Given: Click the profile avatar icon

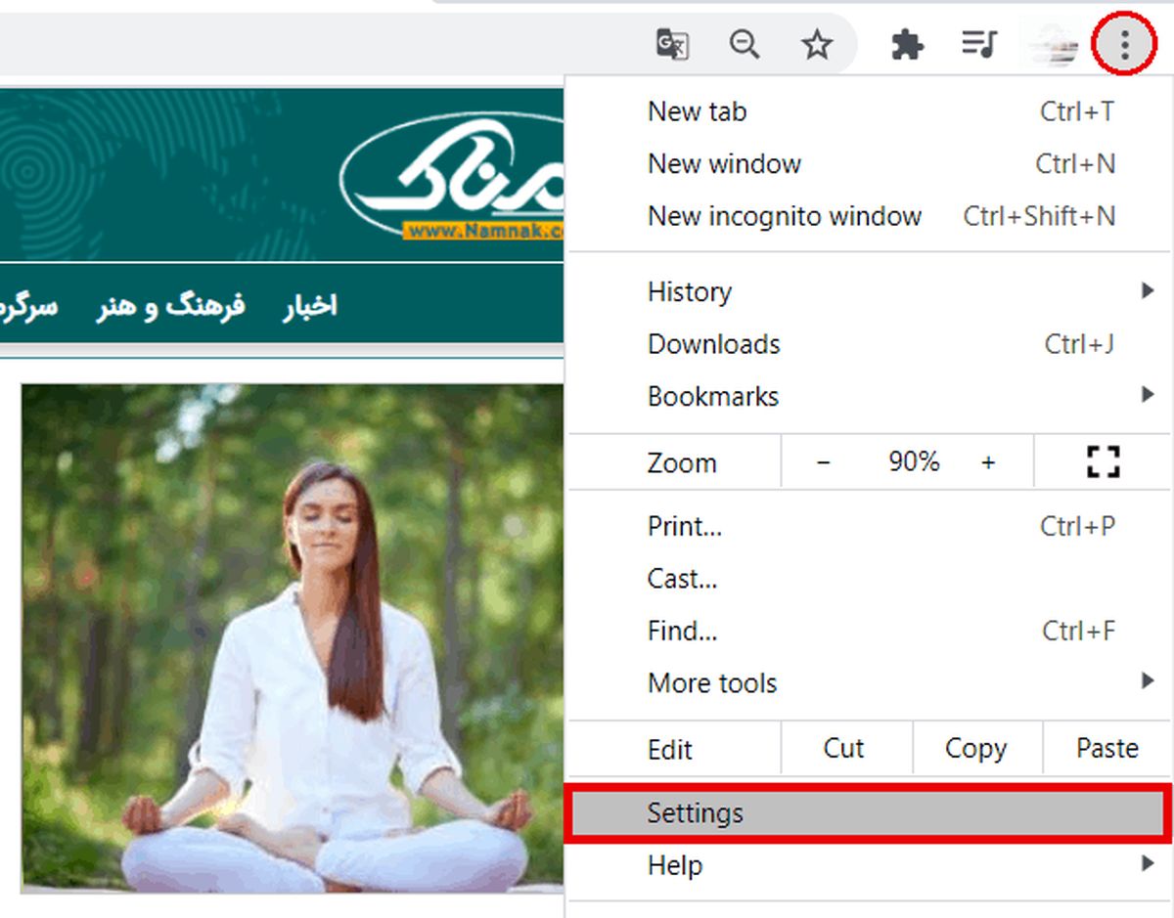Looking at the screenshot, I should [1054, 45].
